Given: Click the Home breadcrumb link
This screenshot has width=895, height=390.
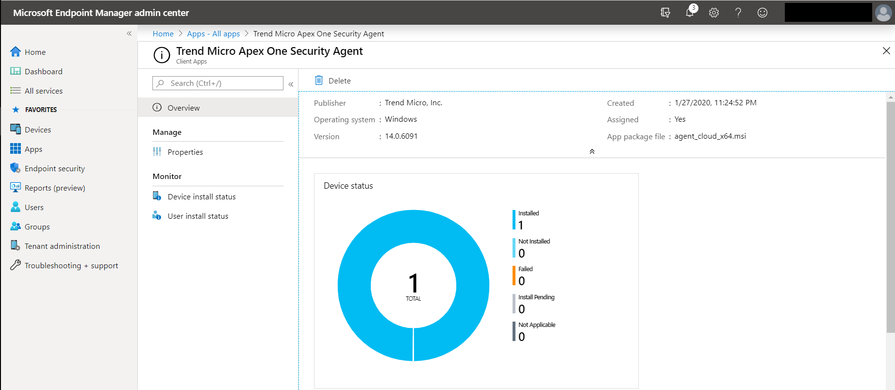Looking at the screenshot, I should [163, 33].
